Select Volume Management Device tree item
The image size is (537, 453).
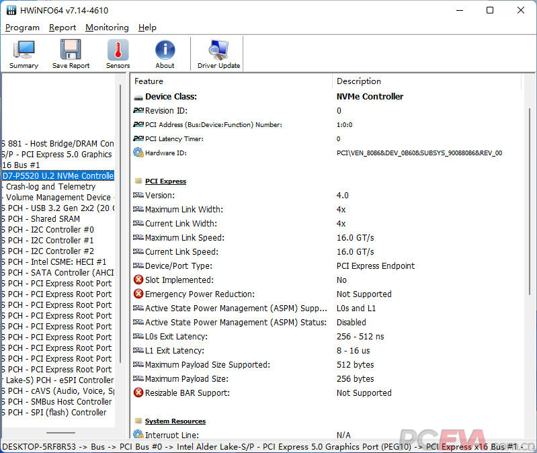tap(58, 197)
